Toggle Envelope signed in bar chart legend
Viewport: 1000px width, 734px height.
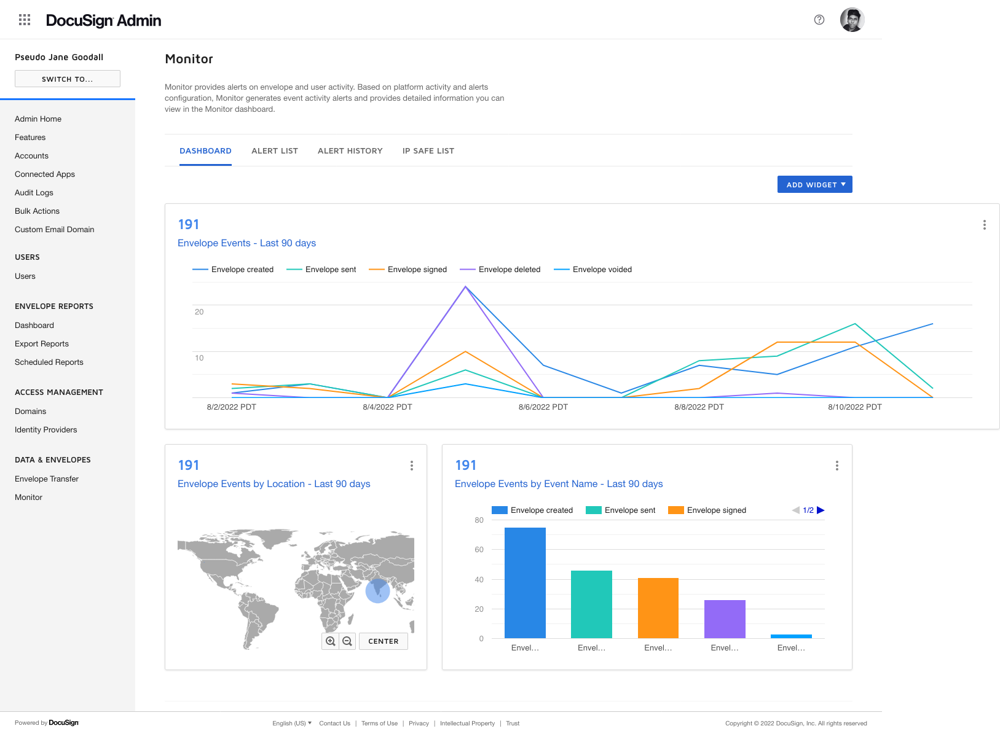(x=707, y=510)
